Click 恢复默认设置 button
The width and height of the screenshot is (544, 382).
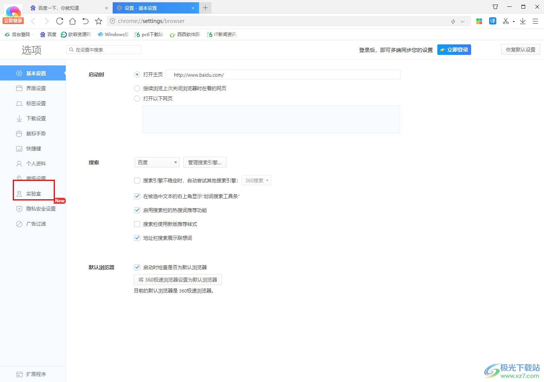pyautogui.click(x=520, y=50)
